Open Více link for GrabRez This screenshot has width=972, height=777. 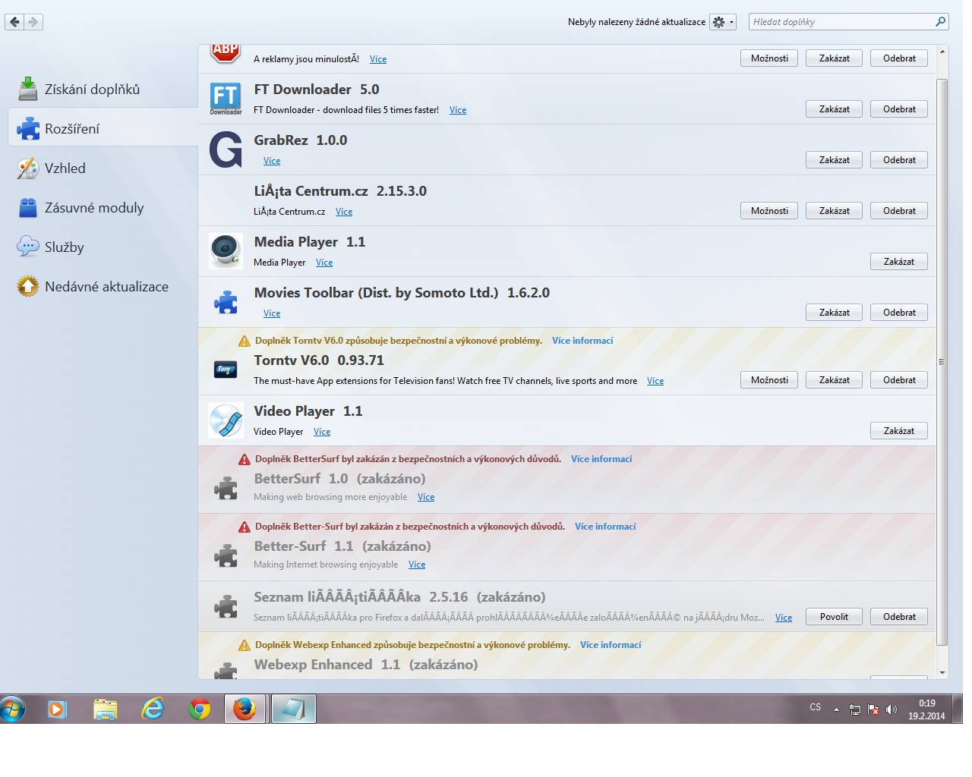(272, 161)
